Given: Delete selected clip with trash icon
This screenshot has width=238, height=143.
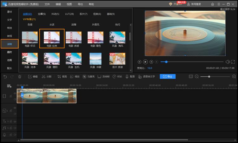Looking at the screenshot, I should (20, 77).
